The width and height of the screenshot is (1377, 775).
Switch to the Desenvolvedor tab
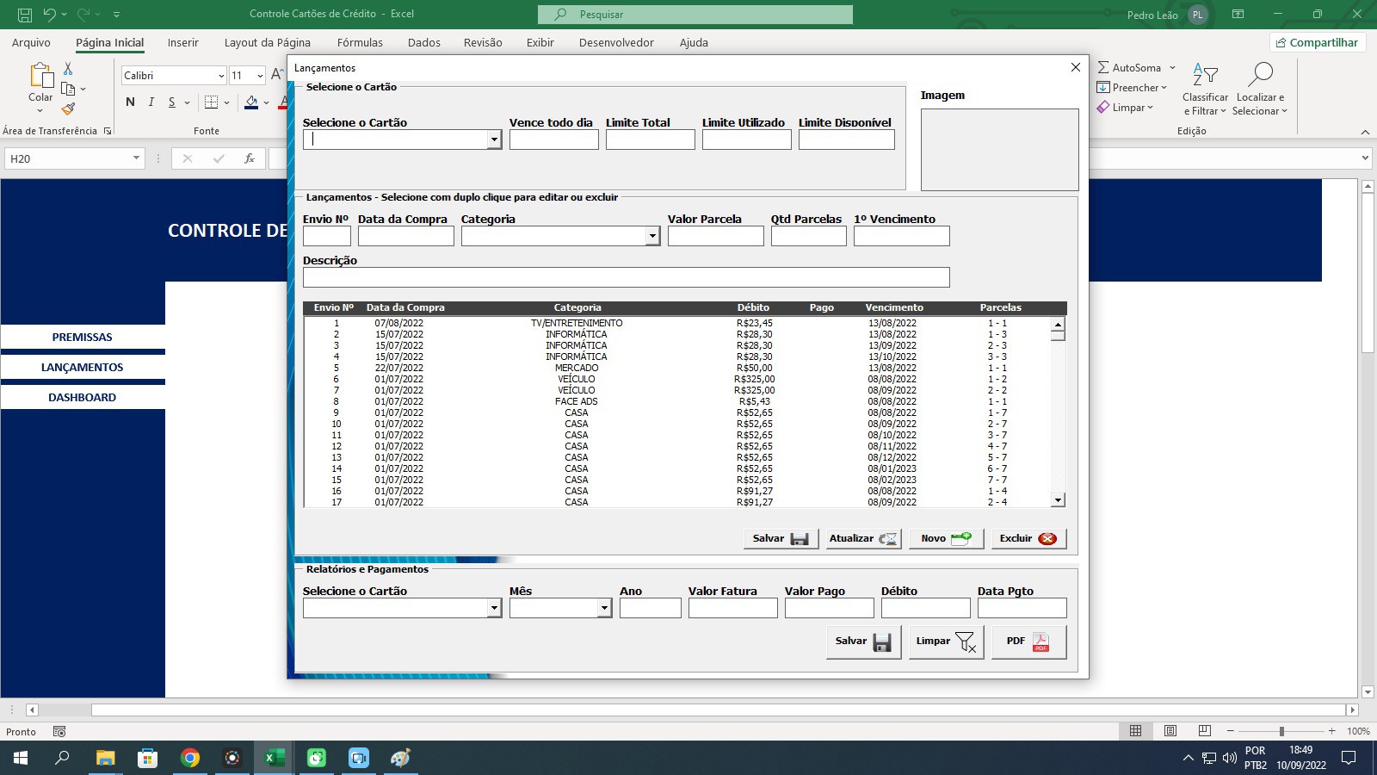616,42
